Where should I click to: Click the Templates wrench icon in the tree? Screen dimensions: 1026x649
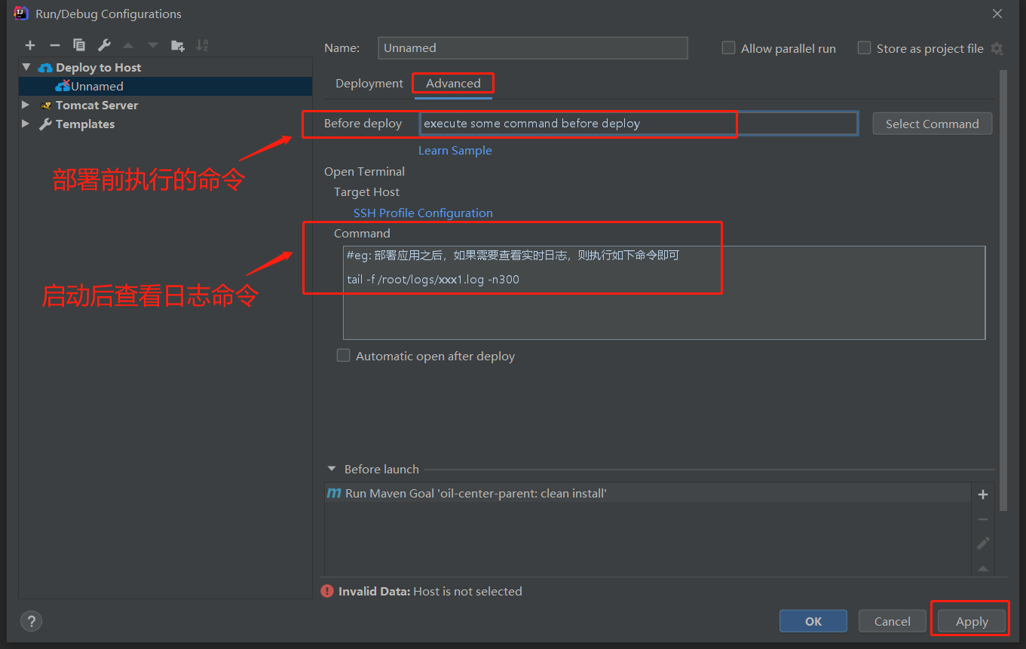45,124
